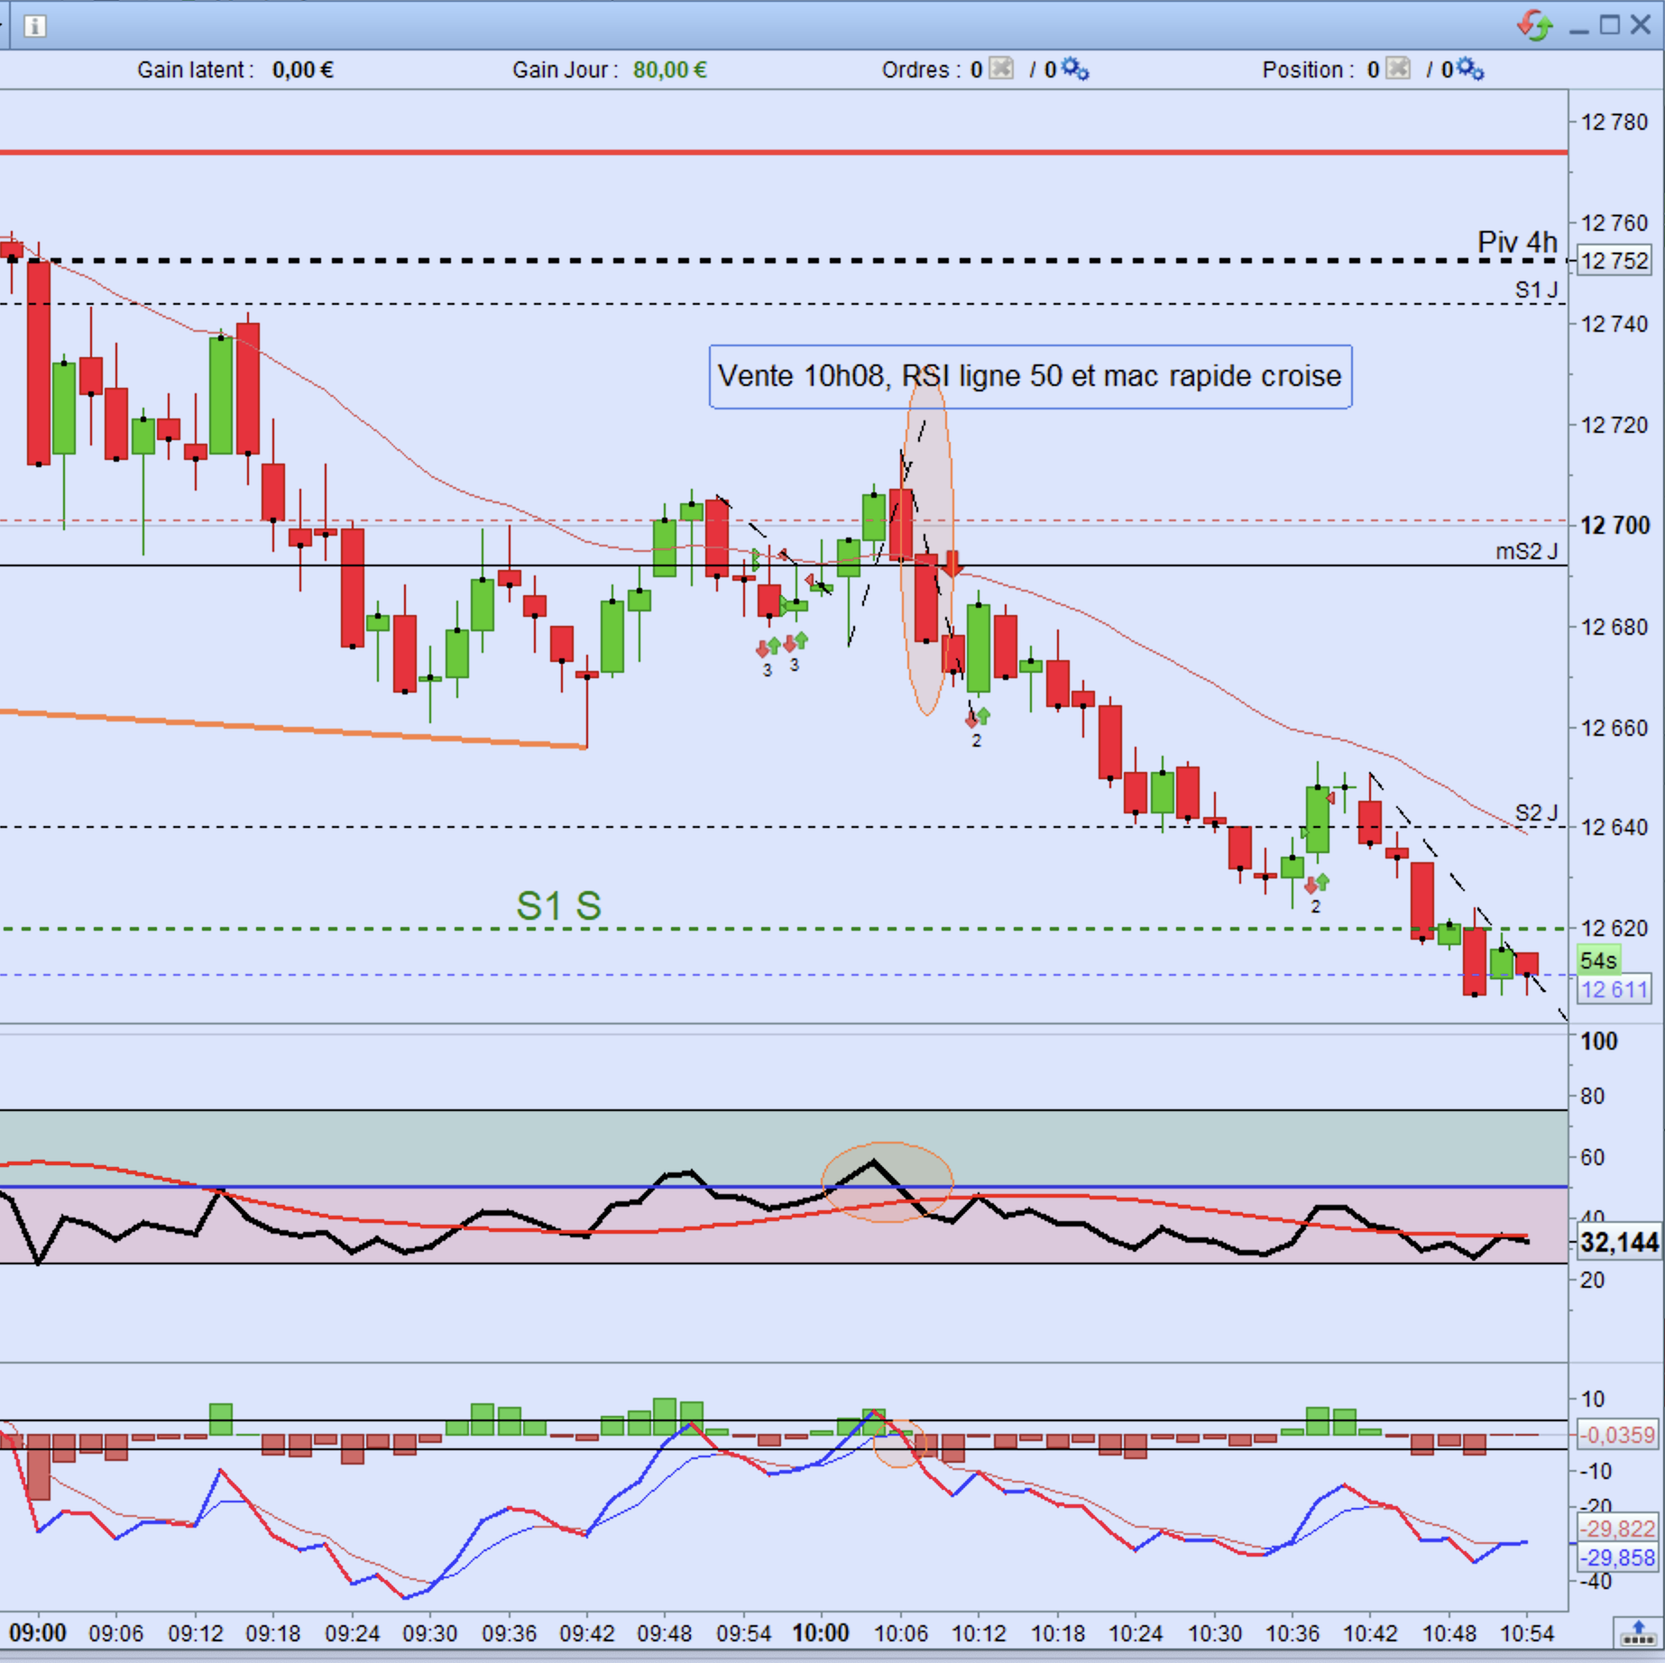Screen dimensions: 1665x1663
Task: Click the 'Gain latent :' label
Action: point(196,69)
